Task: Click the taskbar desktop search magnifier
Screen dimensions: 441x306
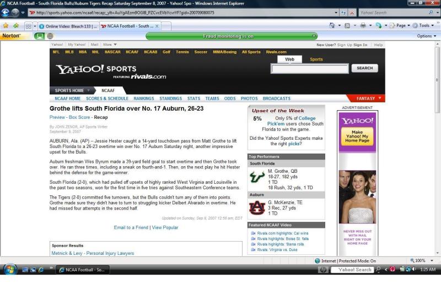Action: pyautogui.click(x=379, y=270)
